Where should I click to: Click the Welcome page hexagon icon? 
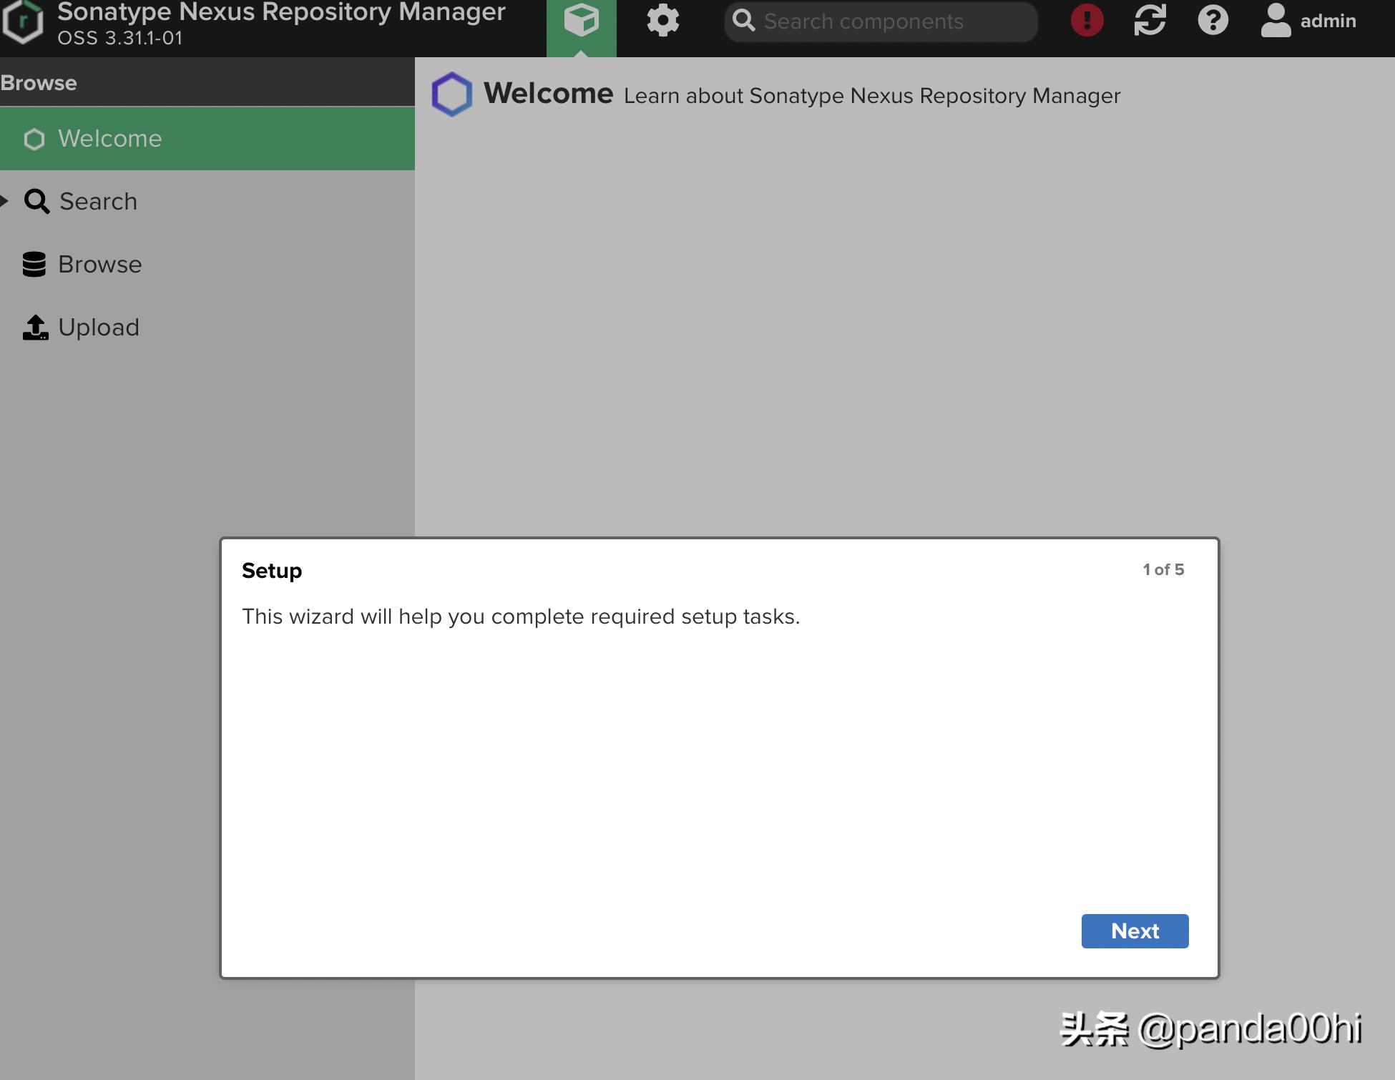click(451, 94)
